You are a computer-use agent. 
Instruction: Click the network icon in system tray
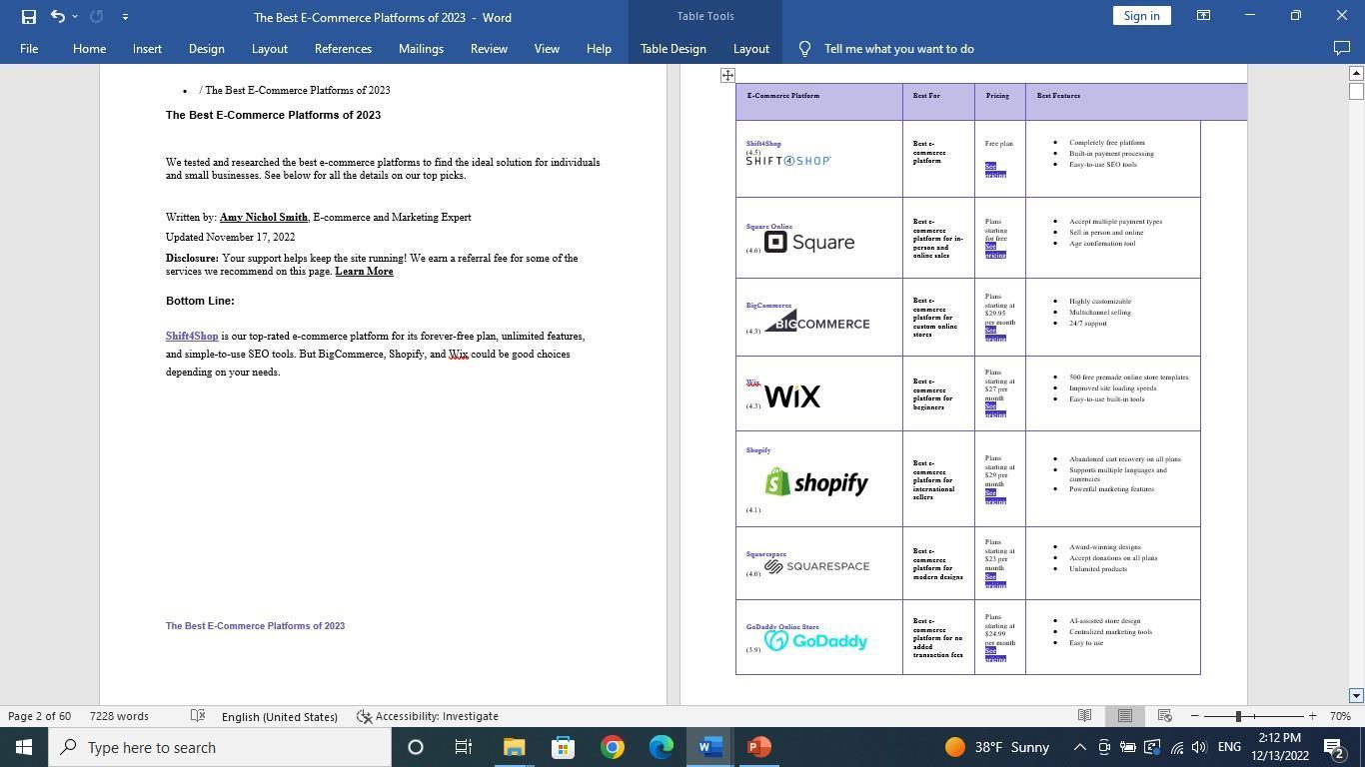pyautogui.click(x=1176, y=747)
